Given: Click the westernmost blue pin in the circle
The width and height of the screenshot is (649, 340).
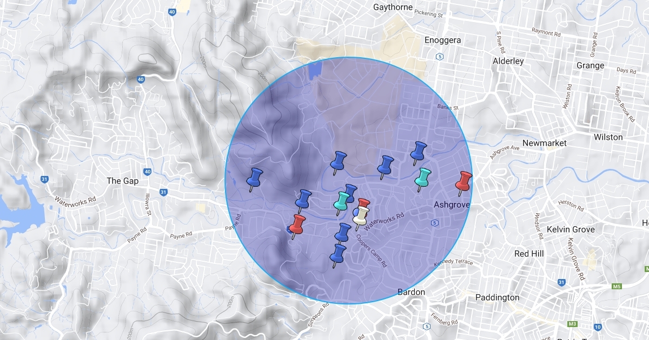Looking at the screenshot, I should (254, 179).
